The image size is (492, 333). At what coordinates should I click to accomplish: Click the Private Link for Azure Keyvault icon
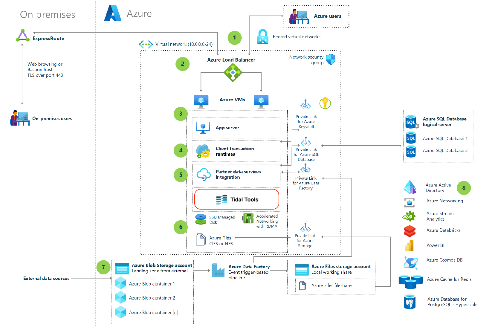(305, 105)
